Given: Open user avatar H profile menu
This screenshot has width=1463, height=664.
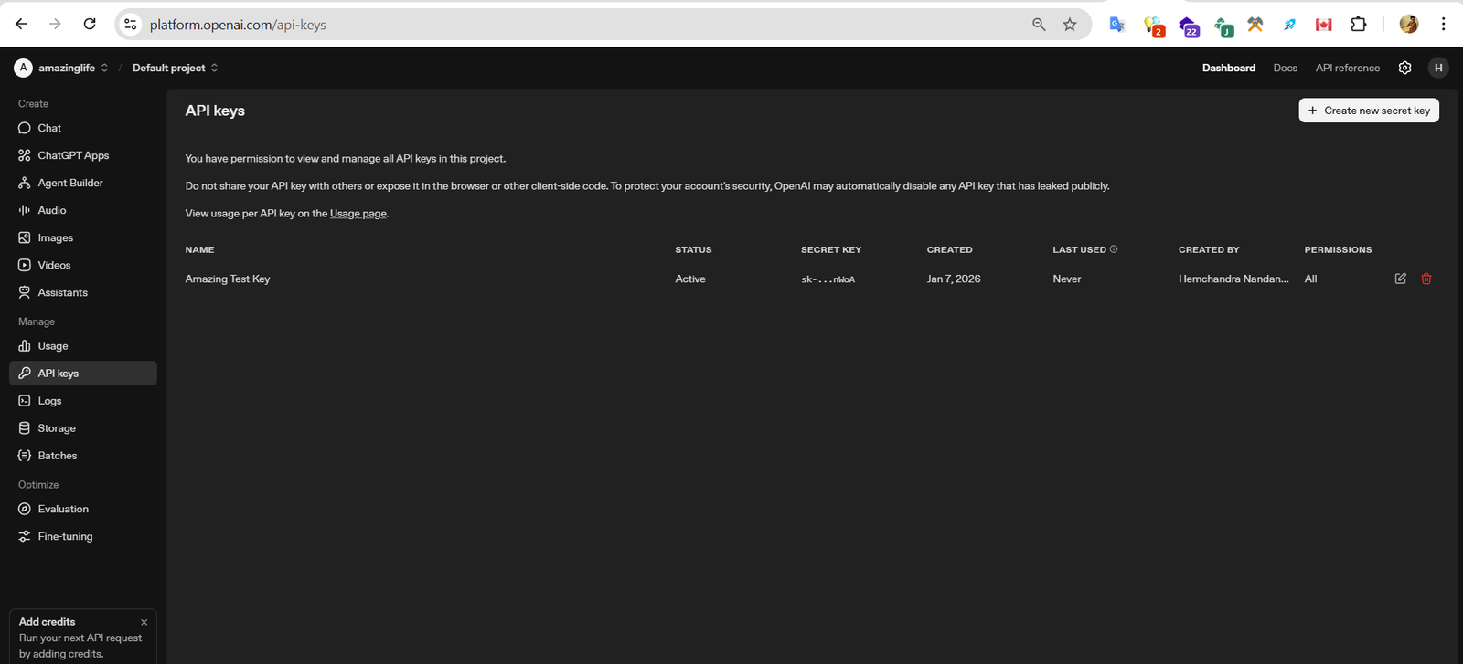Looking at the screenshot, I should (1437, 68).
